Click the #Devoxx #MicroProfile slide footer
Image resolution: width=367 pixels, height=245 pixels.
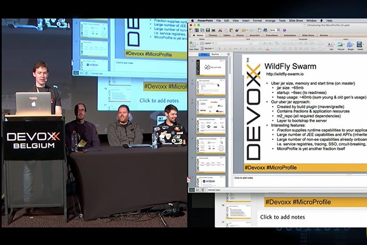tap(271, 168)
